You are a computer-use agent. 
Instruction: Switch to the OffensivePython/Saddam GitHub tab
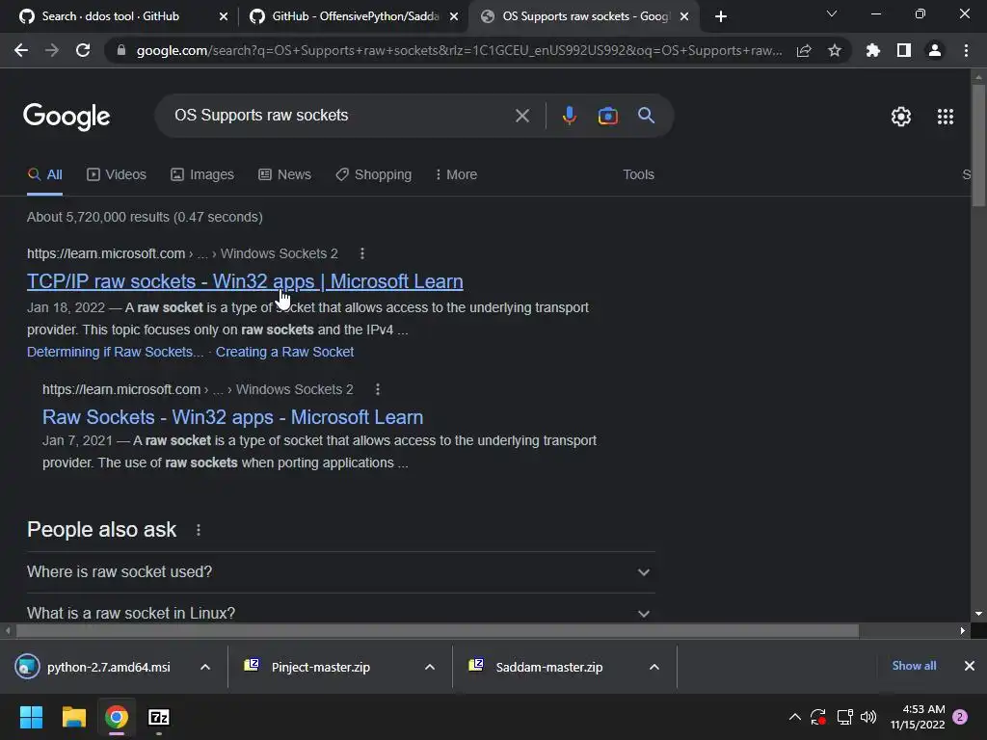pos(355,16)
